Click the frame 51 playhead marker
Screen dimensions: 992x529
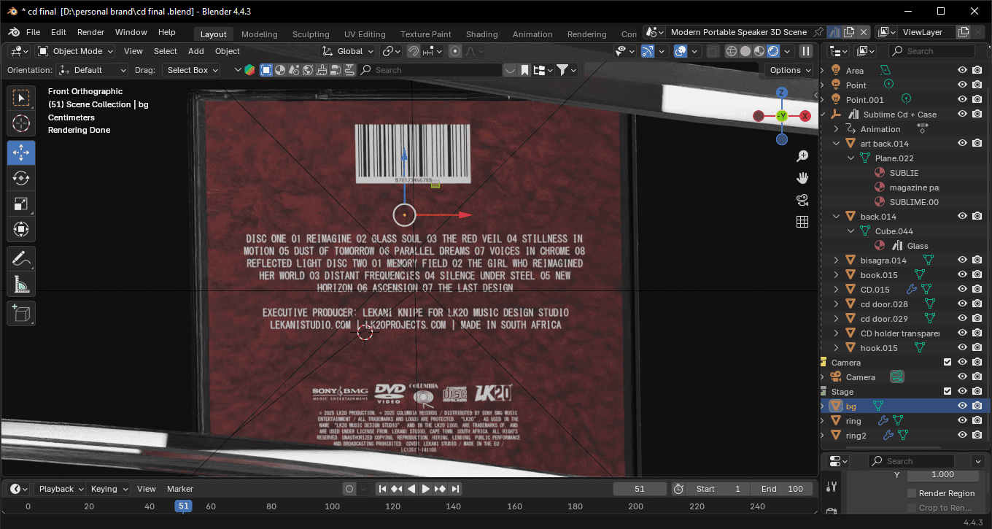click(x=184, y=506)
